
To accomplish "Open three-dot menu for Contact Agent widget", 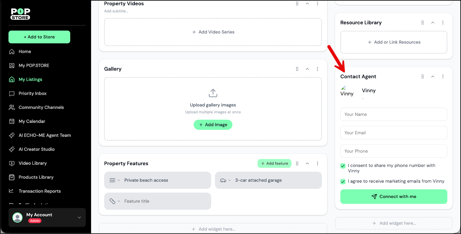I will tap(443, 76).
